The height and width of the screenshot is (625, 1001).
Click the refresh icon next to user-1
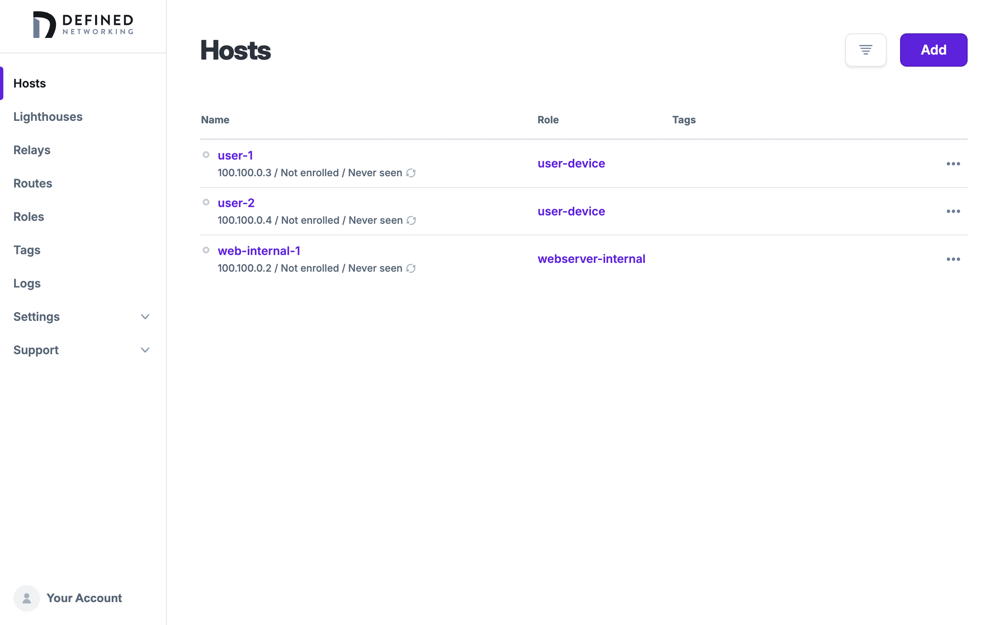tap(412, 172)
